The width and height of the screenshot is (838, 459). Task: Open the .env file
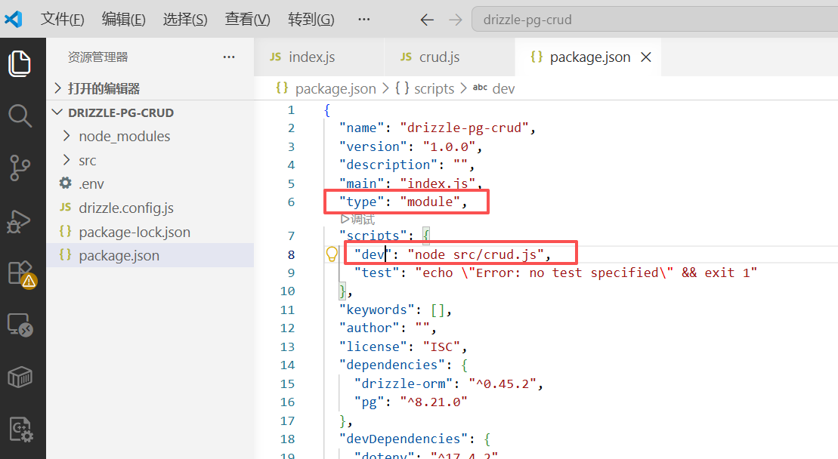tap(150, 184)
